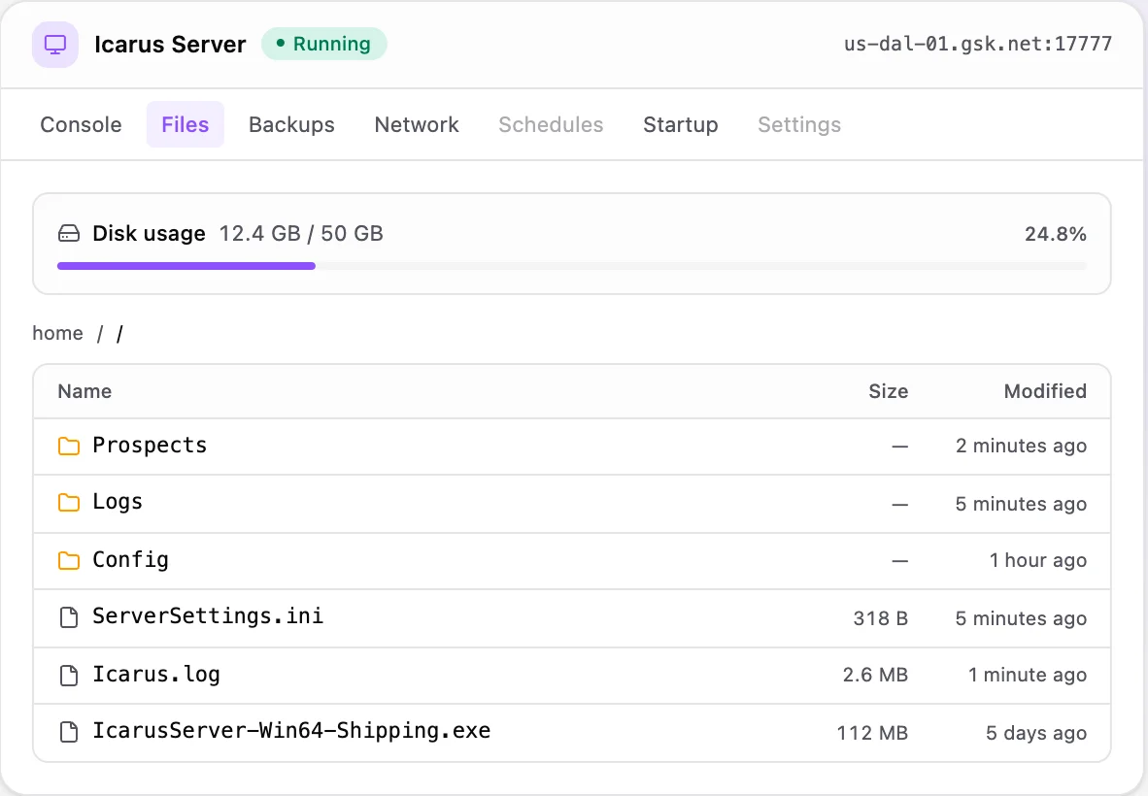Screen dimensions: 1148x796
Task: Click the home breadcrumb link
Action: 58,334
